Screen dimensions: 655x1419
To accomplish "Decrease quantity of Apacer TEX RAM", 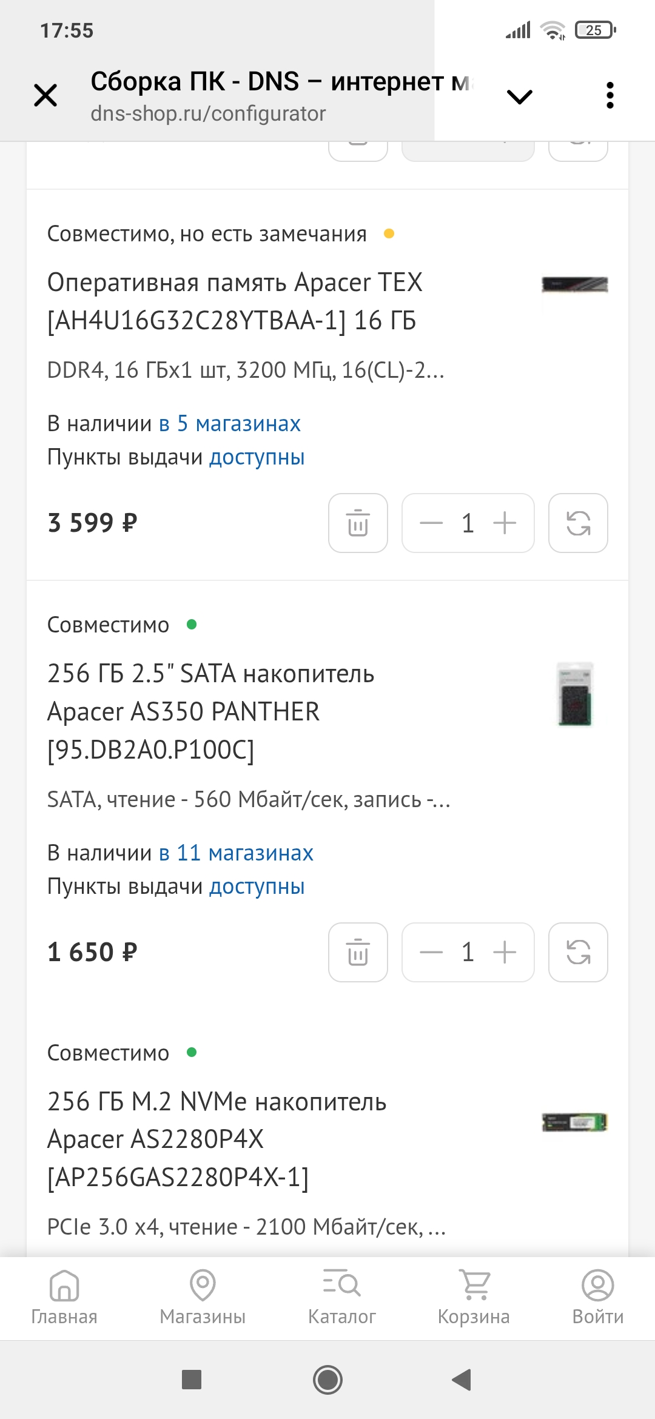I will tap(431, 523).
